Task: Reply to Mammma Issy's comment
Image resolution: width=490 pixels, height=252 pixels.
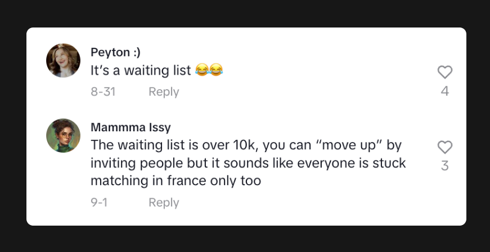Action: (x=164, y=203)
